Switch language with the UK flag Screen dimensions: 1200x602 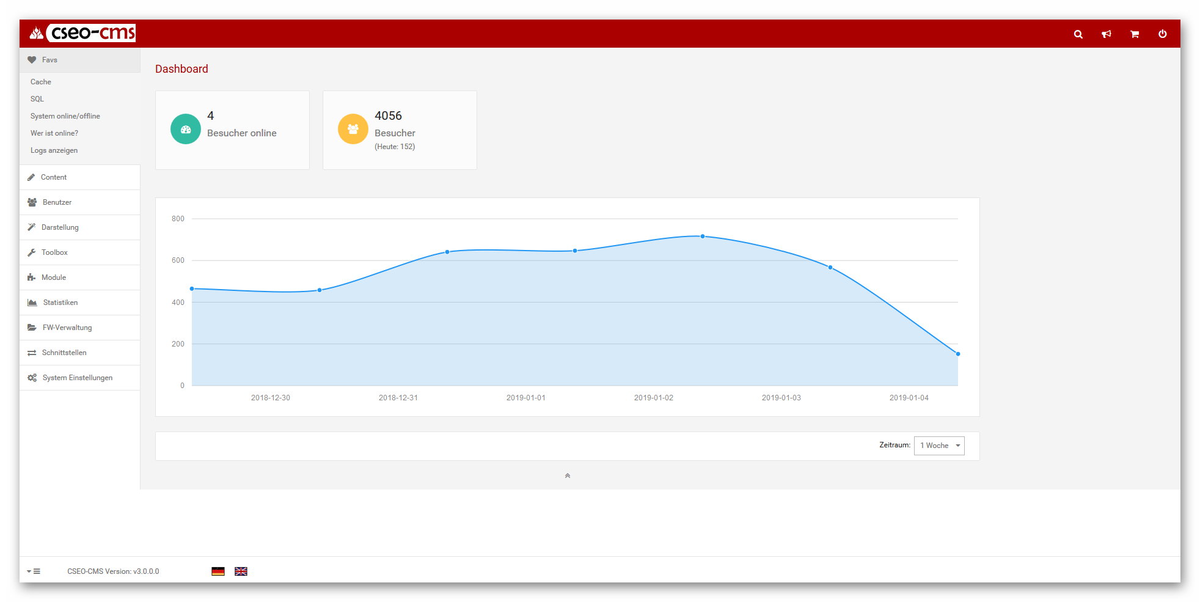pos(241,571)
